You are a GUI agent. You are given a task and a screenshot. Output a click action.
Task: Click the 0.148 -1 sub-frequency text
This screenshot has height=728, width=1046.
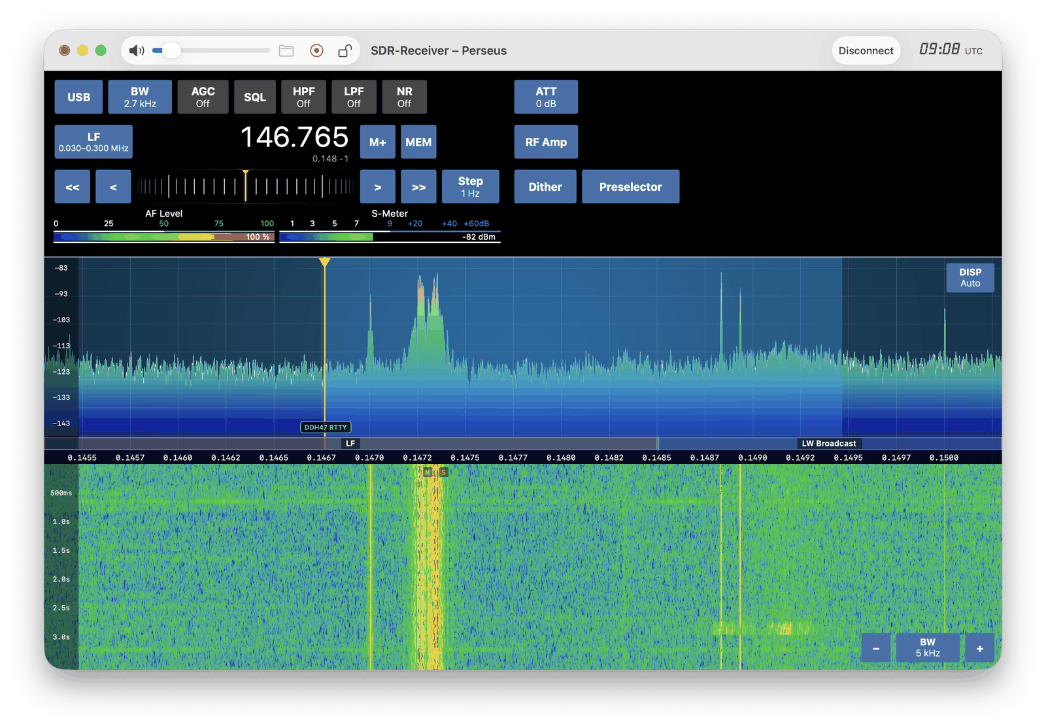pos(330,159)
